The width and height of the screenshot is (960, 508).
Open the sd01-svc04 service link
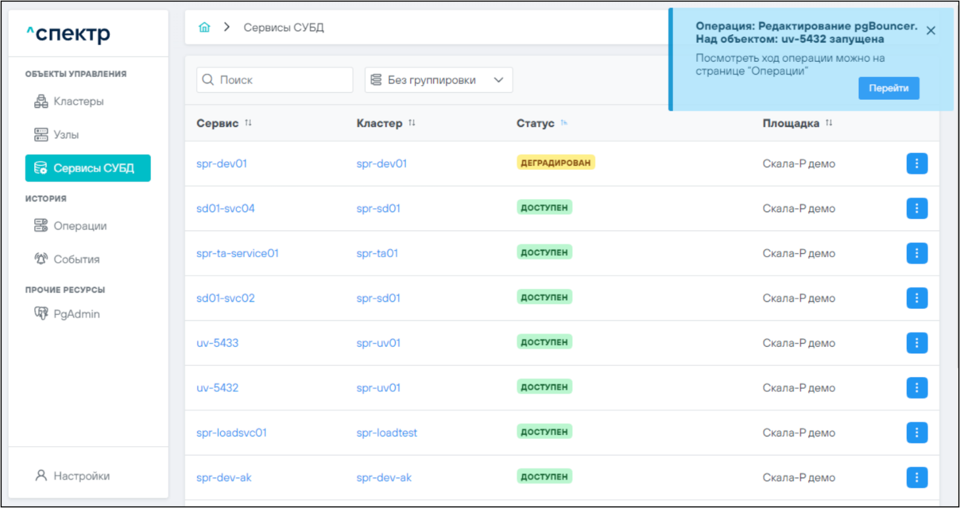coord(225,209)
